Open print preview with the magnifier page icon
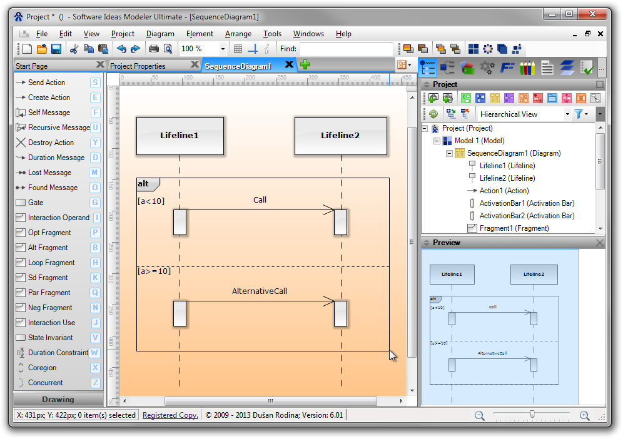 (x=168, y=49)
